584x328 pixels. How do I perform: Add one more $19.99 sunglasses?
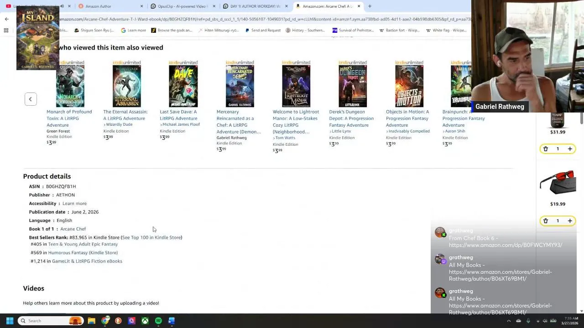(570, 221)
